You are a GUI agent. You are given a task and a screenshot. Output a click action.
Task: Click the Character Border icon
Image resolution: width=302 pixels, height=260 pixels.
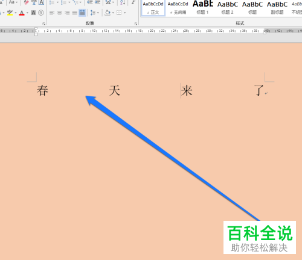(x=41, y=2)
